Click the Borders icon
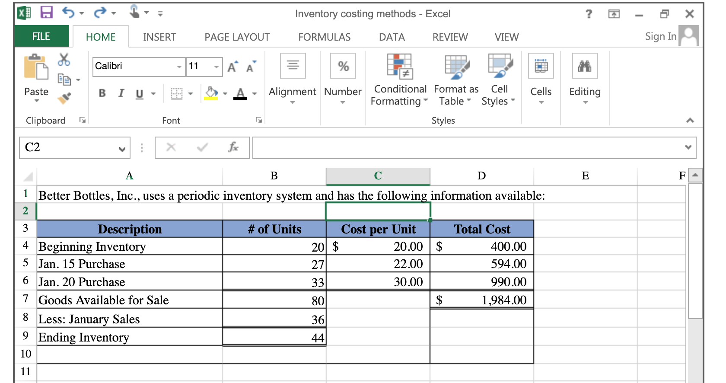 (x=176, y=93)
